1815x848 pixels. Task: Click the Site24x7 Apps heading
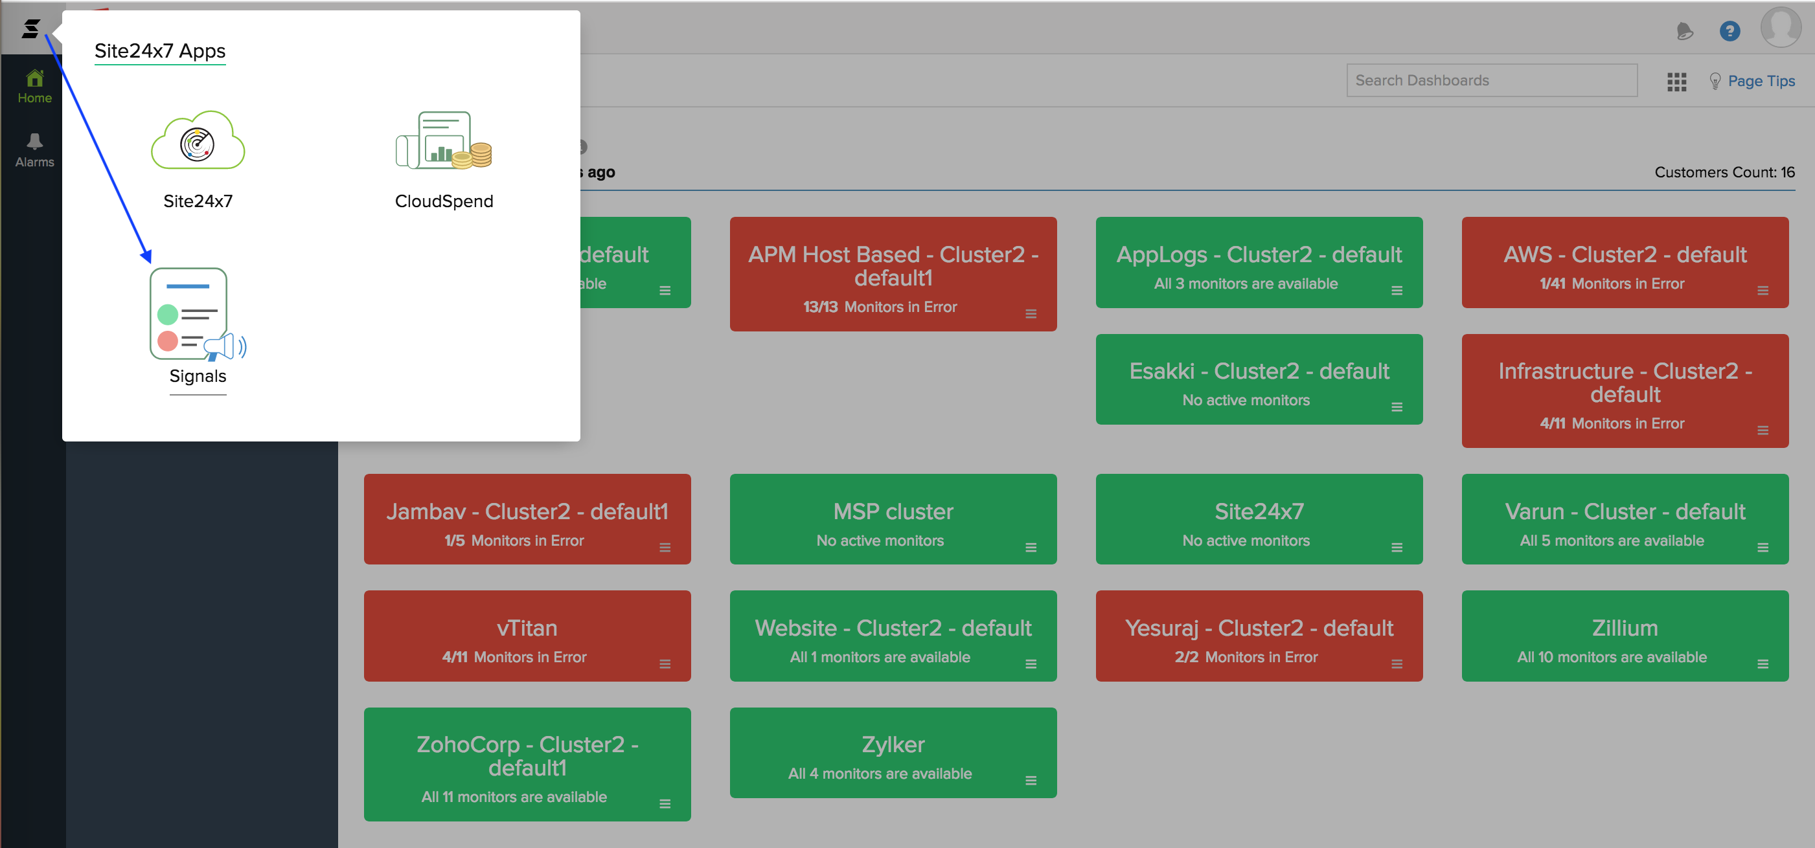pos(160,51)
